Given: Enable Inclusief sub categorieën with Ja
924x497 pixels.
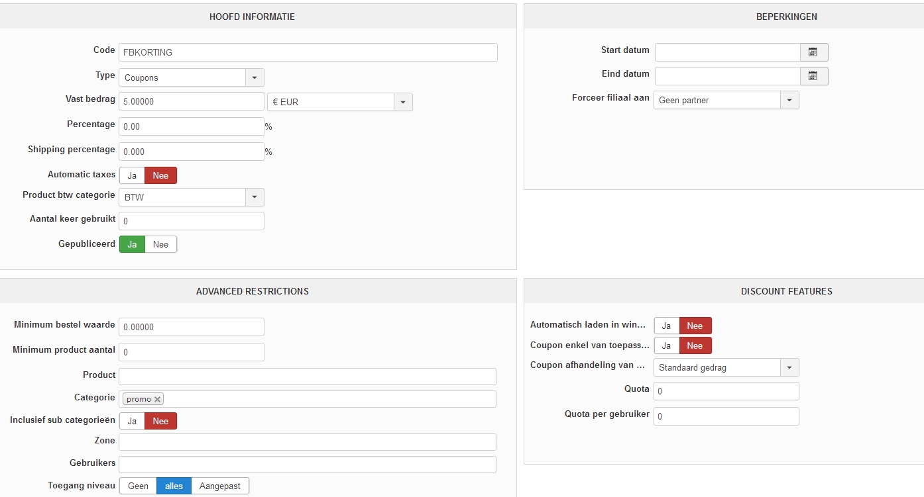Looking at the screenshot, I should [x=132, y=422].
